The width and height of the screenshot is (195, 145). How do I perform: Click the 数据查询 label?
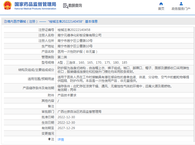coord(75,5)
